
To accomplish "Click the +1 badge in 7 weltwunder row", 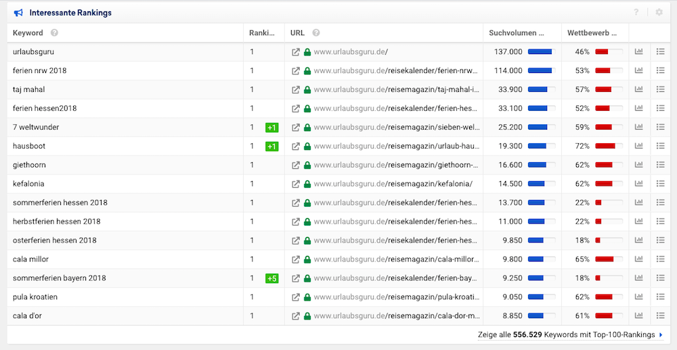I will coord(272,128).
